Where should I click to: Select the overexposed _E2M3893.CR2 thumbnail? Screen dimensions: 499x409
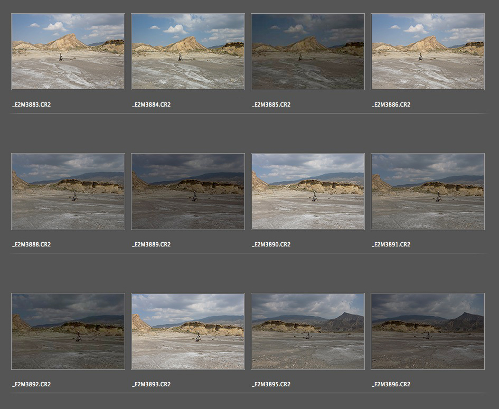point(188,331)
